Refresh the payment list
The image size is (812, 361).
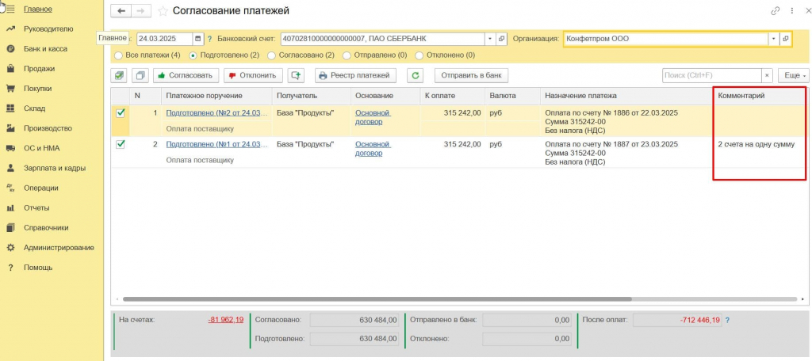pos(415,75)
